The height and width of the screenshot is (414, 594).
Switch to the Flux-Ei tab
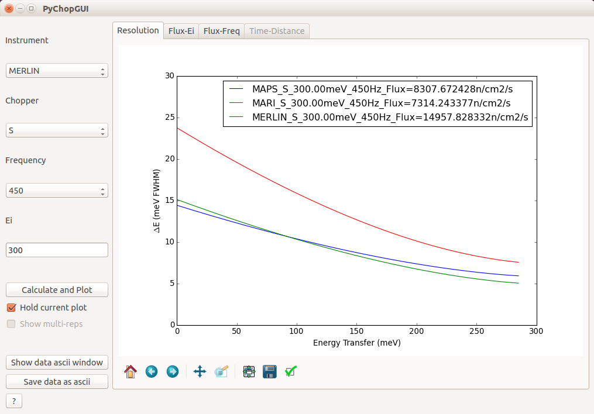pos(181,31)
